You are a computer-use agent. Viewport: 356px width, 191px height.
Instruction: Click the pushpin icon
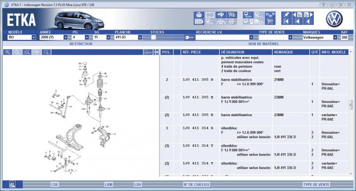tap(286, 15)
